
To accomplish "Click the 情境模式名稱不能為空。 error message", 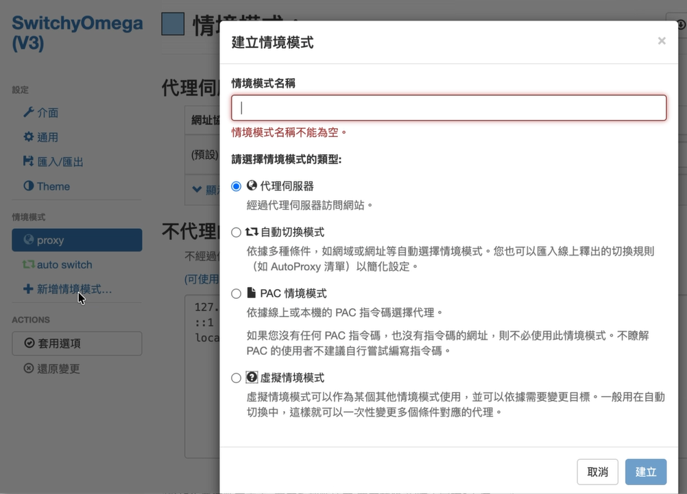I will click(x=289, y=132).
